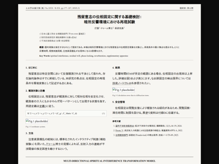The width and height of the screenshot is (219, 164).
Task: Click the Fig.1 Coordinate system caption
Action: click(35, 127)
